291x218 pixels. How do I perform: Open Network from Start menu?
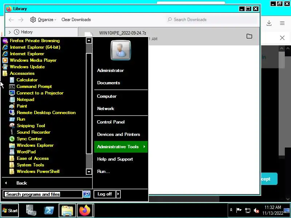pyautogui.click(x=105, y=109)
